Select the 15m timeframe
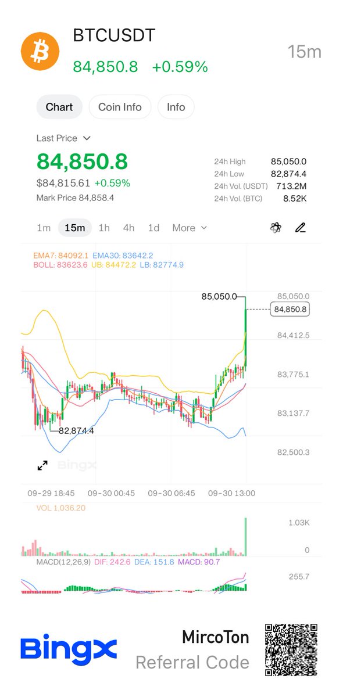 75,228
